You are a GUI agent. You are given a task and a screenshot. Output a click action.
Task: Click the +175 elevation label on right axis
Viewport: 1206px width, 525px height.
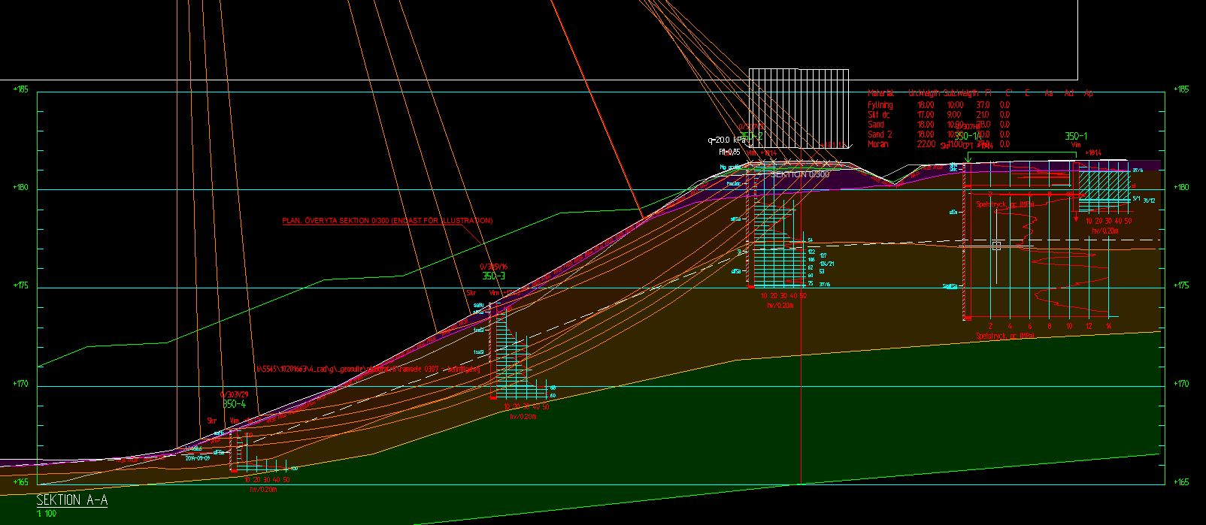[x=1181, y=285]
